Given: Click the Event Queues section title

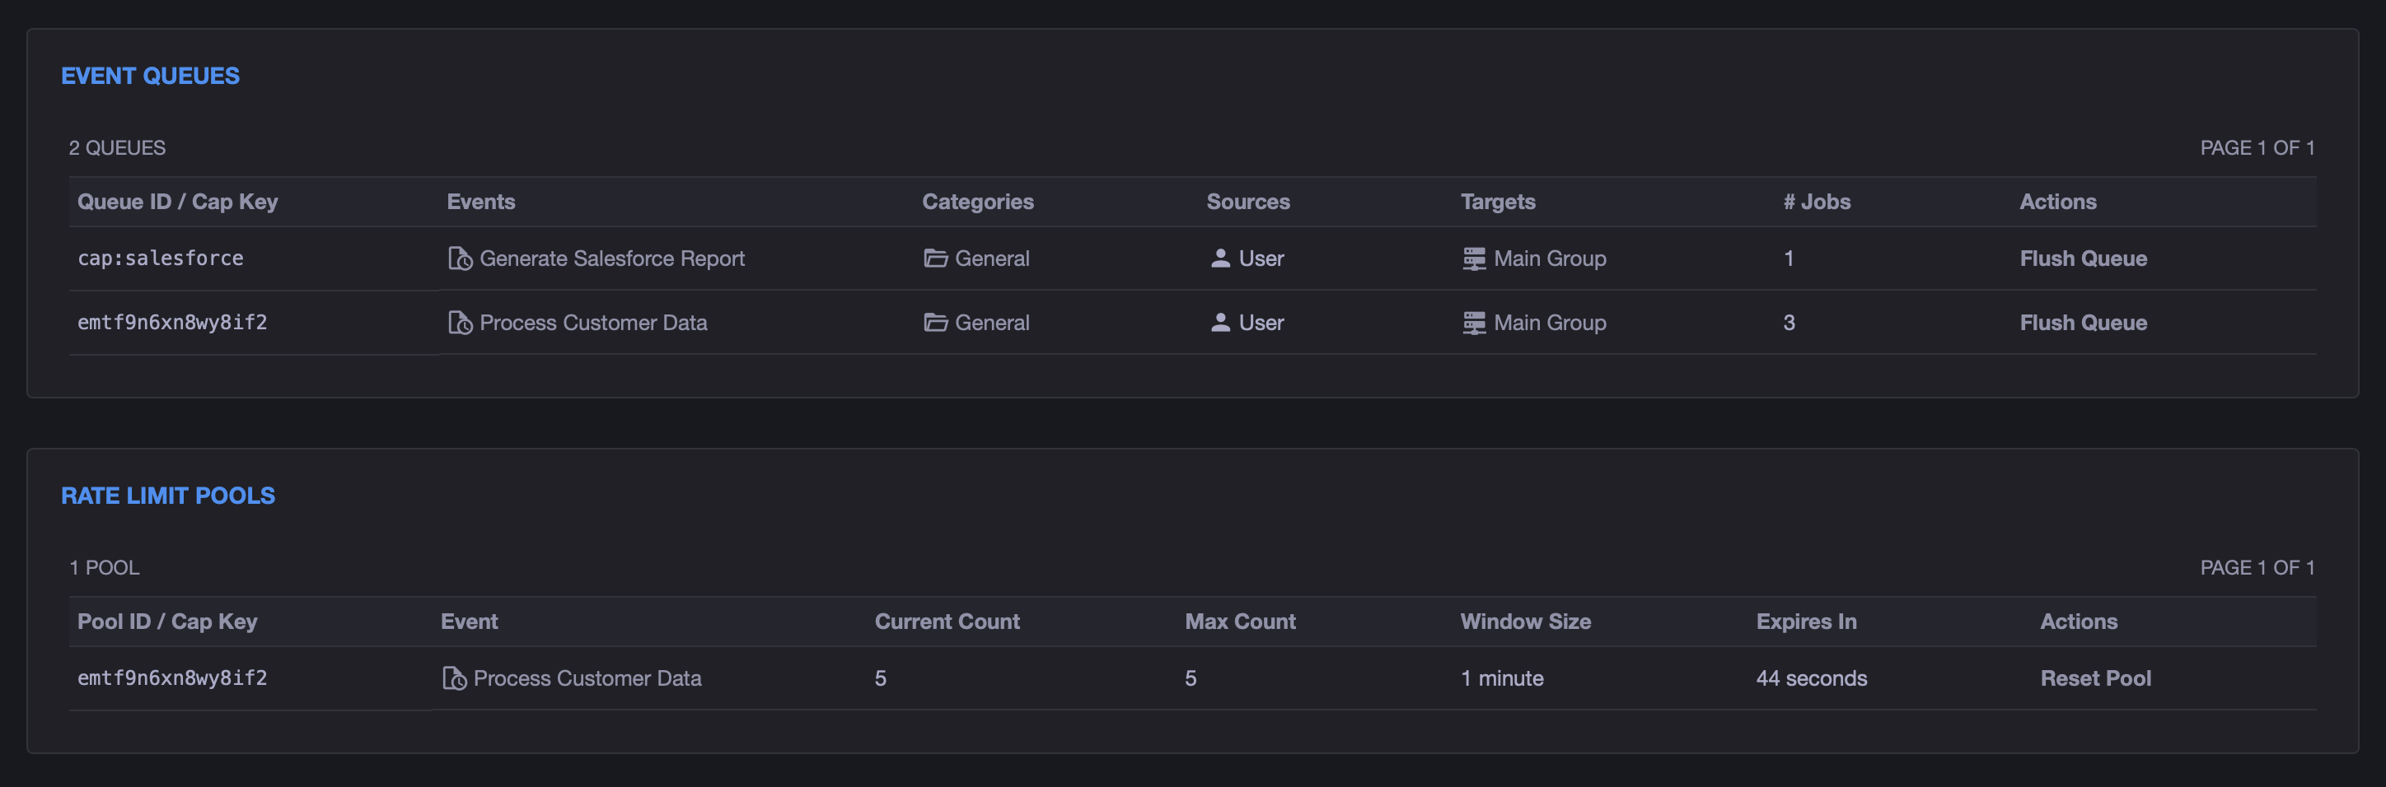Looking at the screenshot, I should point(150,76).
